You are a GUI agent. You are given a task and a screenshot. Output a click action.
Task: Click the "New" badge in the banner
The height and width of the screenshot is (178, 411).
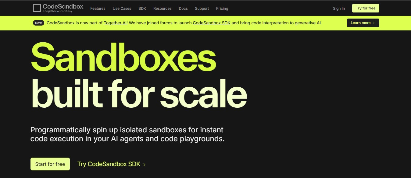[x=38, y=23]
